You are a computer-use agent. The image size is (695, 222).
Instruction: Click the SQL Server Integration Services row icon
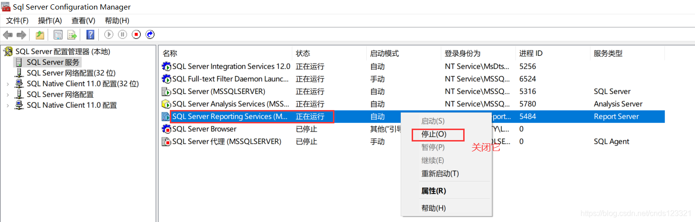[x=166, y=67]
